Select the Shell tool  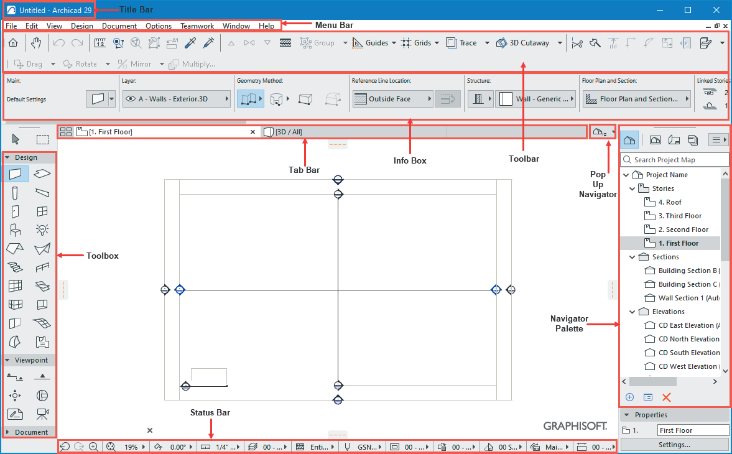pos(42,249)
